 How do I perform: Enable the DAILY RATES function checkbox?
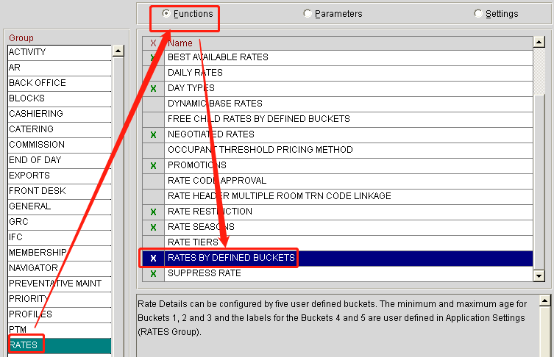pos(153,73)
